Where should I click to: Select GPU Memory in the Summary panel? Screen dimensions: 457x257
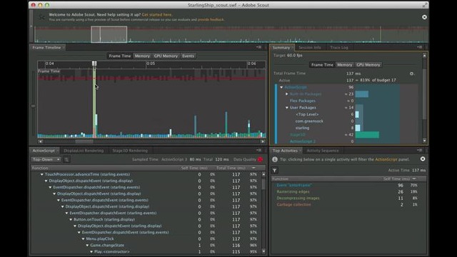368,65
